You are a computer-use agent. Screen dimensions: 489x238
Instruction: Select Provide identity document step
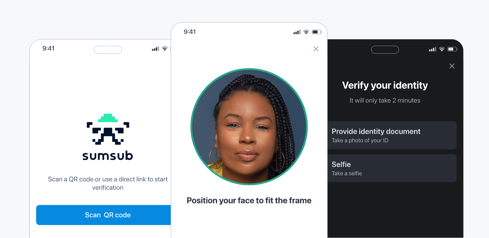392,135
